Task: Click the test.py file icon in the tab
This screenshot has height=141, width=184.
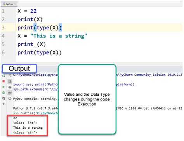Action: click(x=4, y=4)
